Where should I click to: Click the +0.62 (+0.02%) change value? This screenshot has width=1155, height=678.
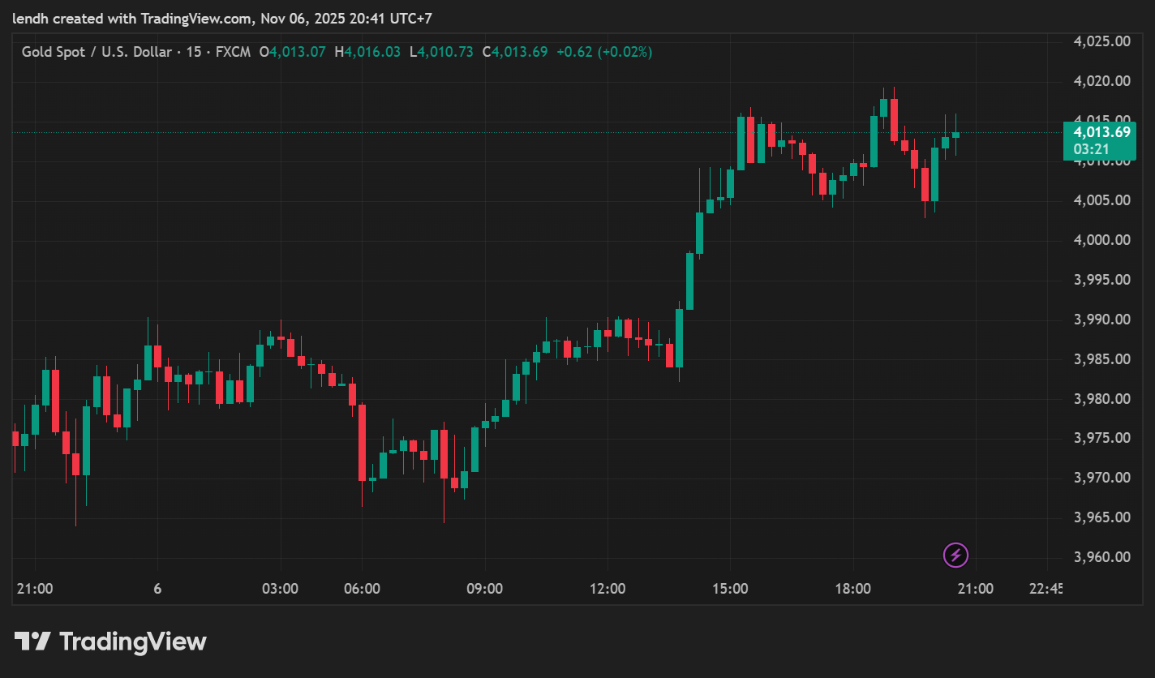(x=603, y=52)
